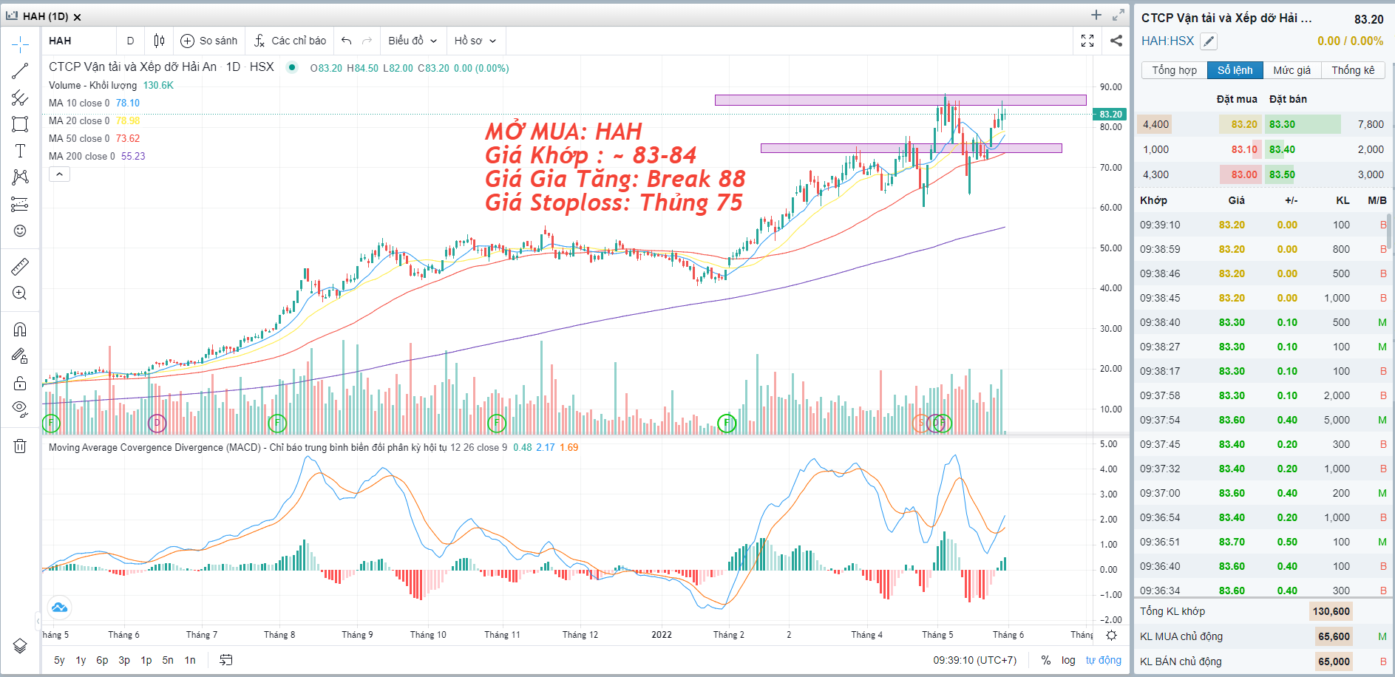
Task: Select the trend line drawing tool
Action: tap(20, 71)
